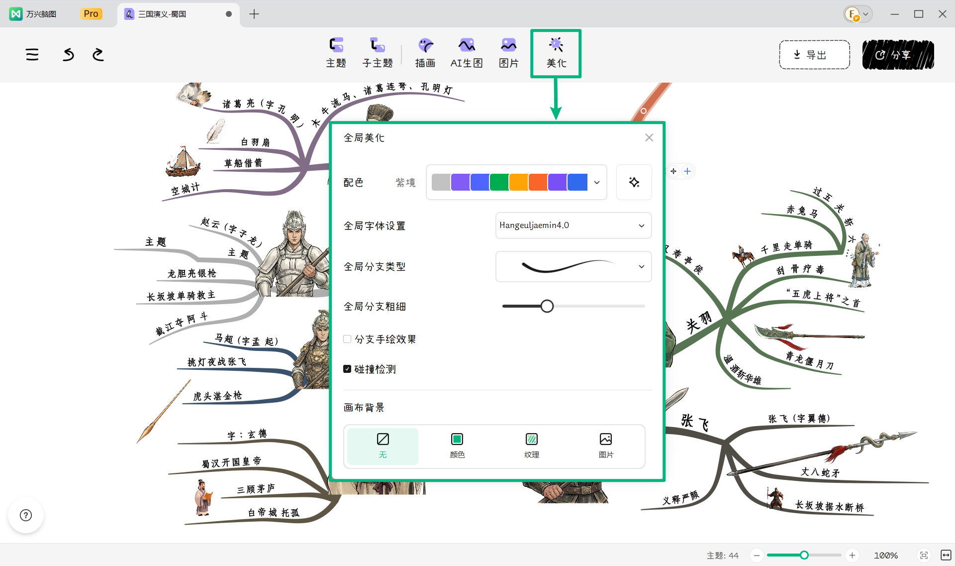Select the 长坂坡据水断桥 node

[830, 506]
